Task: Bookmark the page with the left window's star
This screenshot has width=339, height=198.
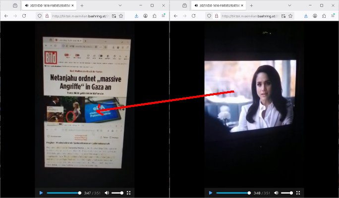Action: (121, 16)
